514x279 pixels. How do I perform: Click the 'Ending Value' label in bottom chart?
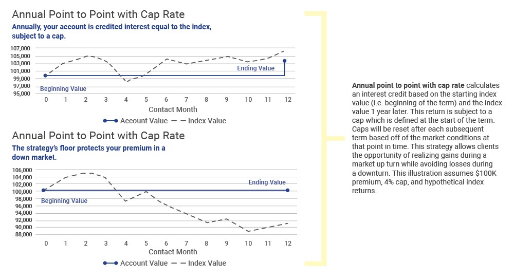coord(267,182)
